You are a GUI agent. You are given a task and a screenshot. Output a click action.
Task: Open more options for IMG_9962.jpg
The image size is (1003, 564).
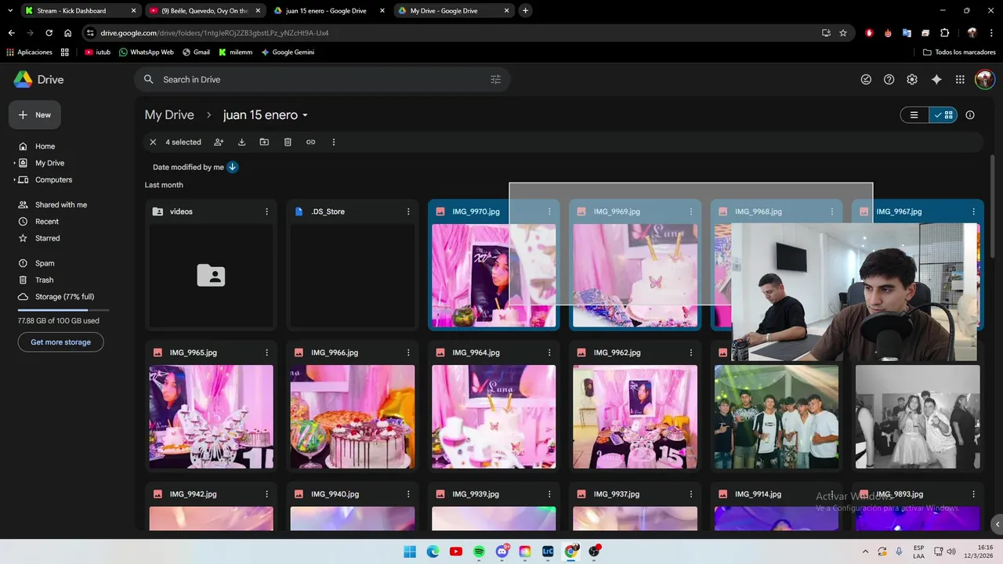[690, 352]
